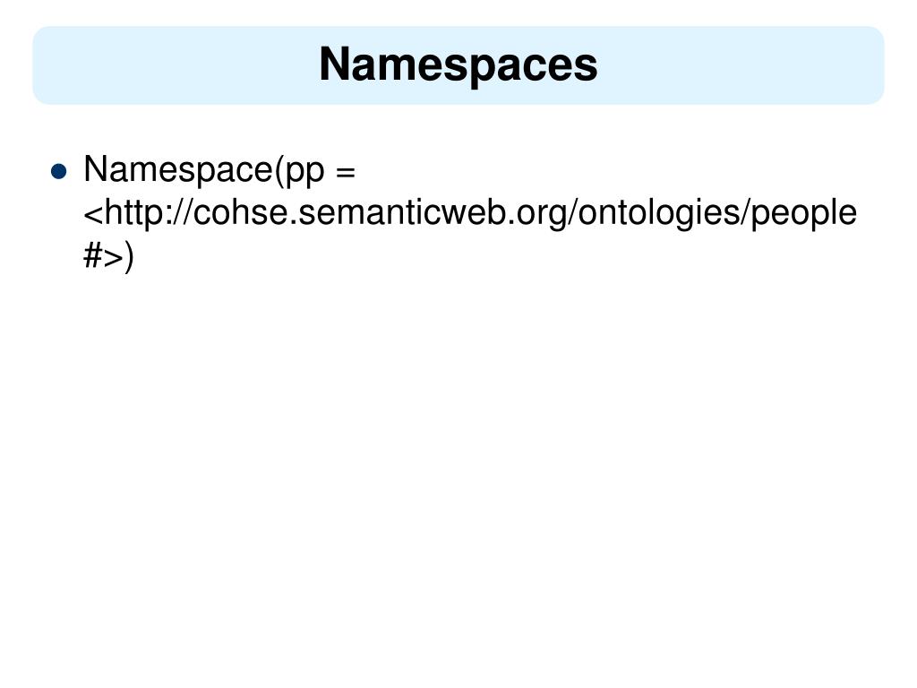Click the empty white slide area below text
Screen dimensions: 917x688
[458, 468]
